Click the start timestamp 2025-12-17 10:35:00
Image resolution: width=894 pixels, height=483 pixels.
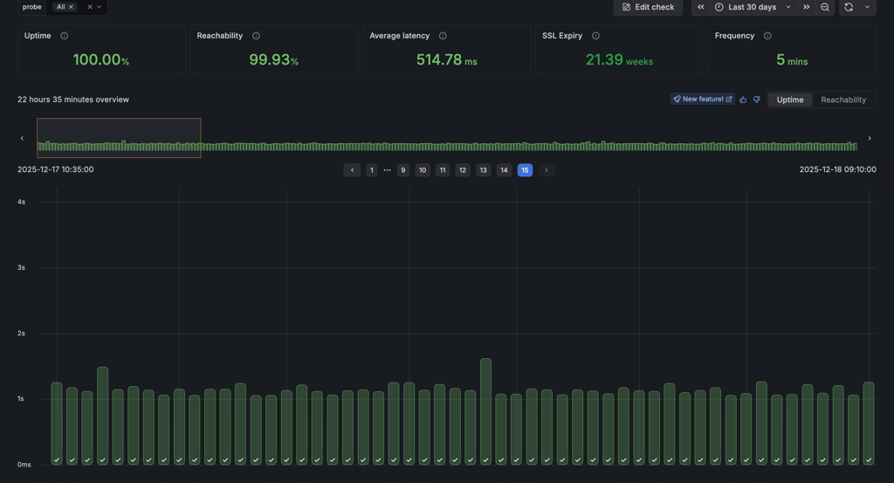(x=55, y=169)
